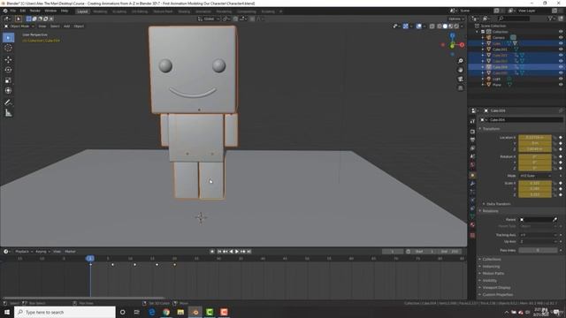Open the Render properties tab
Viewport: 566px width, 318px height.
[472, 132]
